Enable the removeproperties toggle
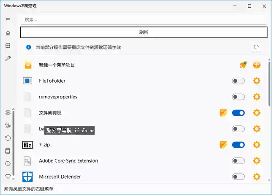 (238, 97)
